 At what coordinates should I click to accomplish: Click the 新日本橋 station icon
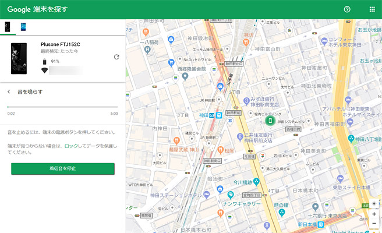[x=321, y=224]
